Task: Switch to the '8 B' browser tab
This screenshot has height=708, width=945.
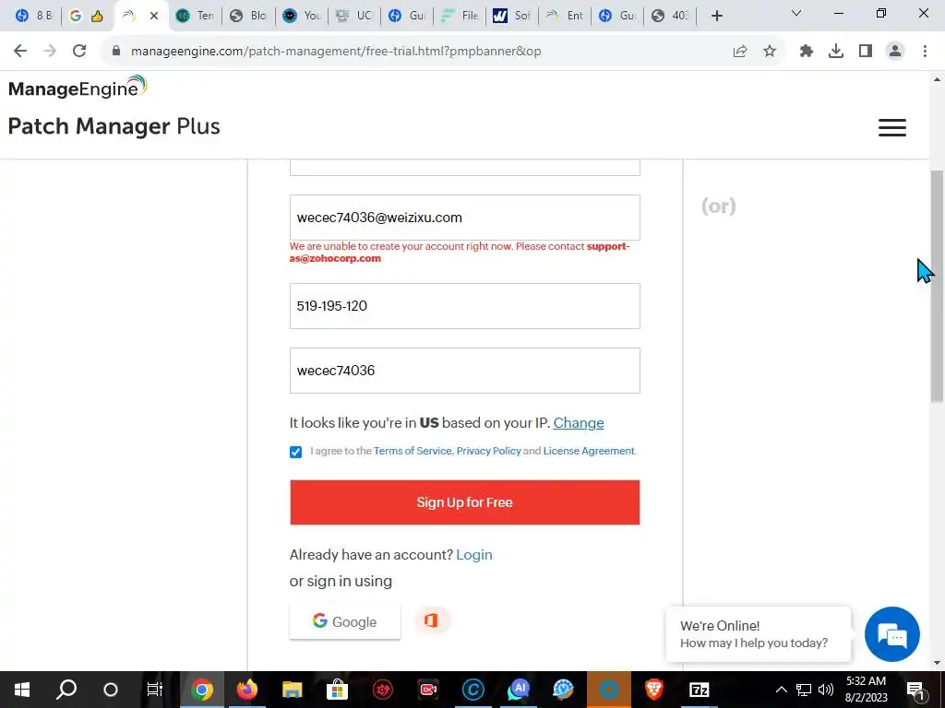Action: [34, 16]
